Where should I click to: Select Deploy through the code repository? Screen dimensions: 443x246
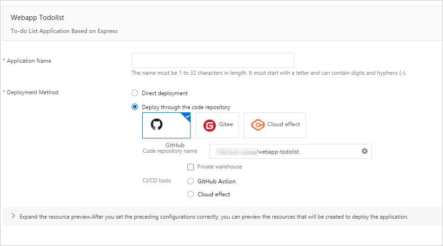click(135, 107)
